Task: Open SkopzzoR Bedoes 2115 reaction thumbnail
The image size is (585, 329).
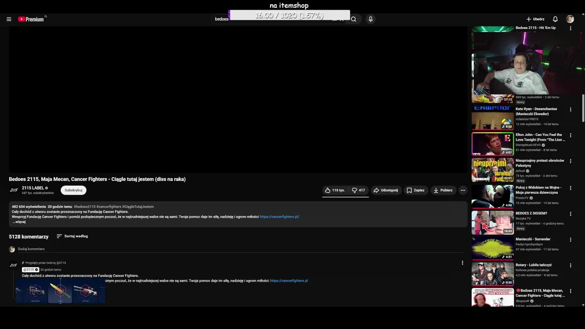Action: [493, 297]
